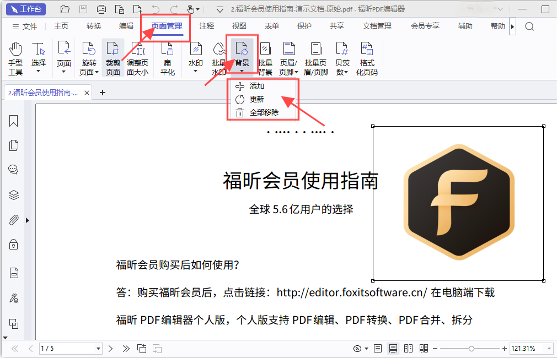Open the layers panel in left sidebar
The image size is (557, 358).
pyautogui.click(x=13, y=194)
